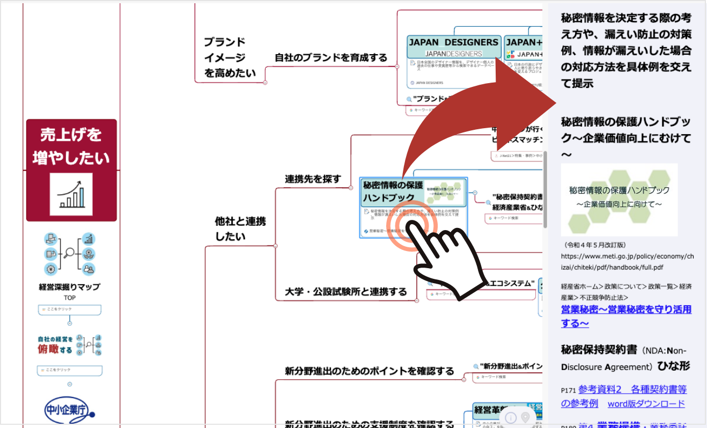Click ここをクリック box under 俯瞰する banner
Image resolution: width=707 pixels, height=428 pixels.
click(70, 370)
